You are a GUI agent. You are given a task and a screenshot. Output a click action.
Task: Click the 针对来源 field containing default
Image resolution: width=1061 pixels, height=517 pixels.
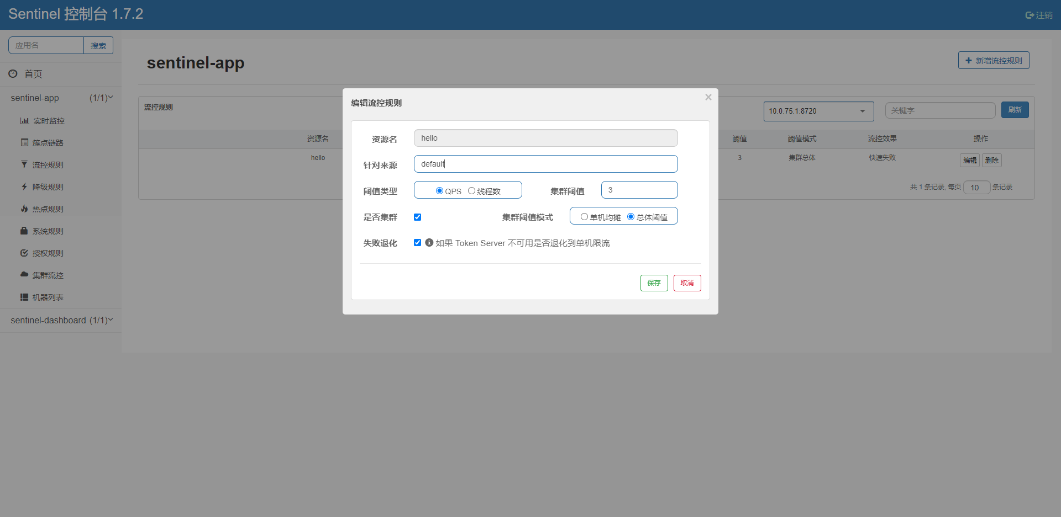point(545,164)
